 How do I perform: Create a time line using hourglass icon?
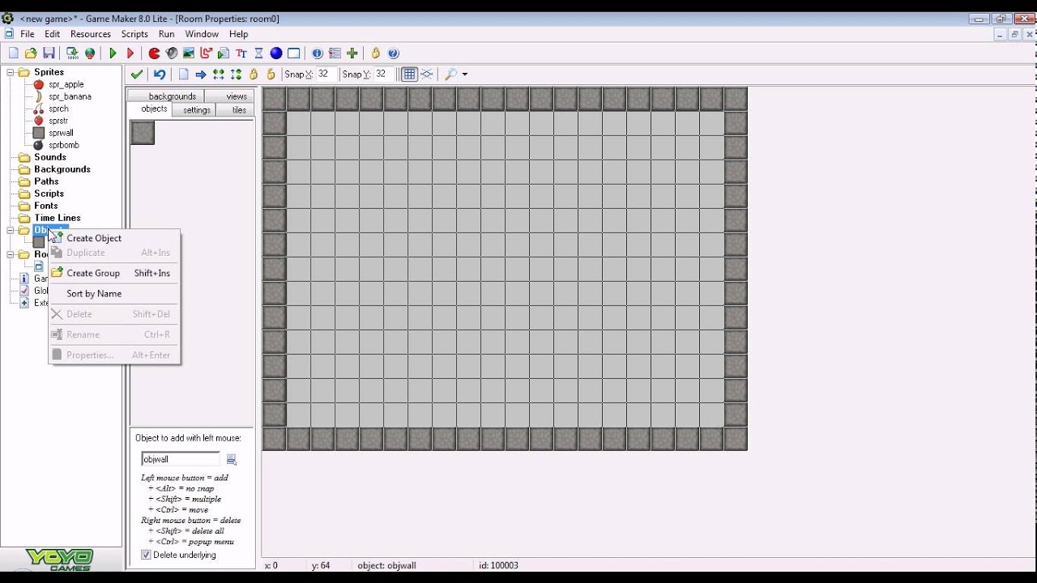click(x=259, y=53)
